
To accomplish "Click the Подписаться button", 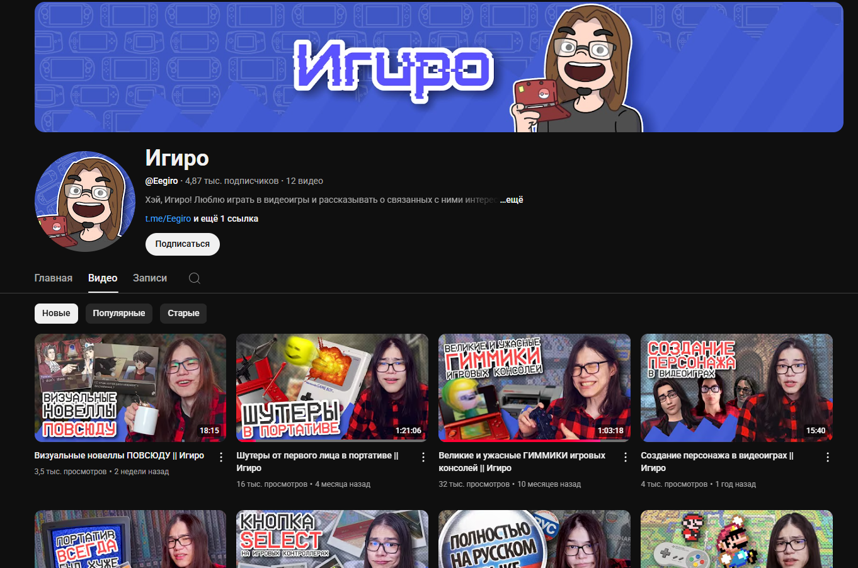I will coord(183,244).
